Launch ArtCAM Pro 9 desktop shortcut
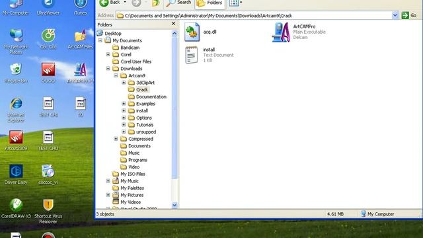The width and height of the screenshot is (423, 238). [80, 73]
